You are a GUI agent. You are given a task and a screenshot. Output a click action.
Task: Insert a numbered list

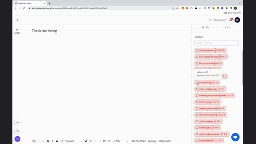104,141
